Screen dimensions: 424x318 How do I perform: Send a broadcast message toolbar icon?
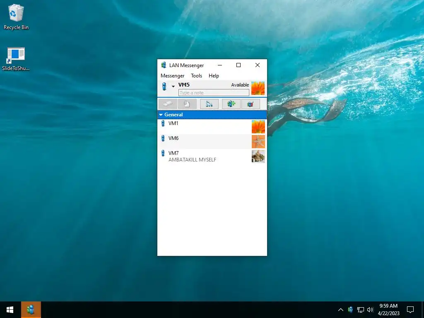(209, 104)
